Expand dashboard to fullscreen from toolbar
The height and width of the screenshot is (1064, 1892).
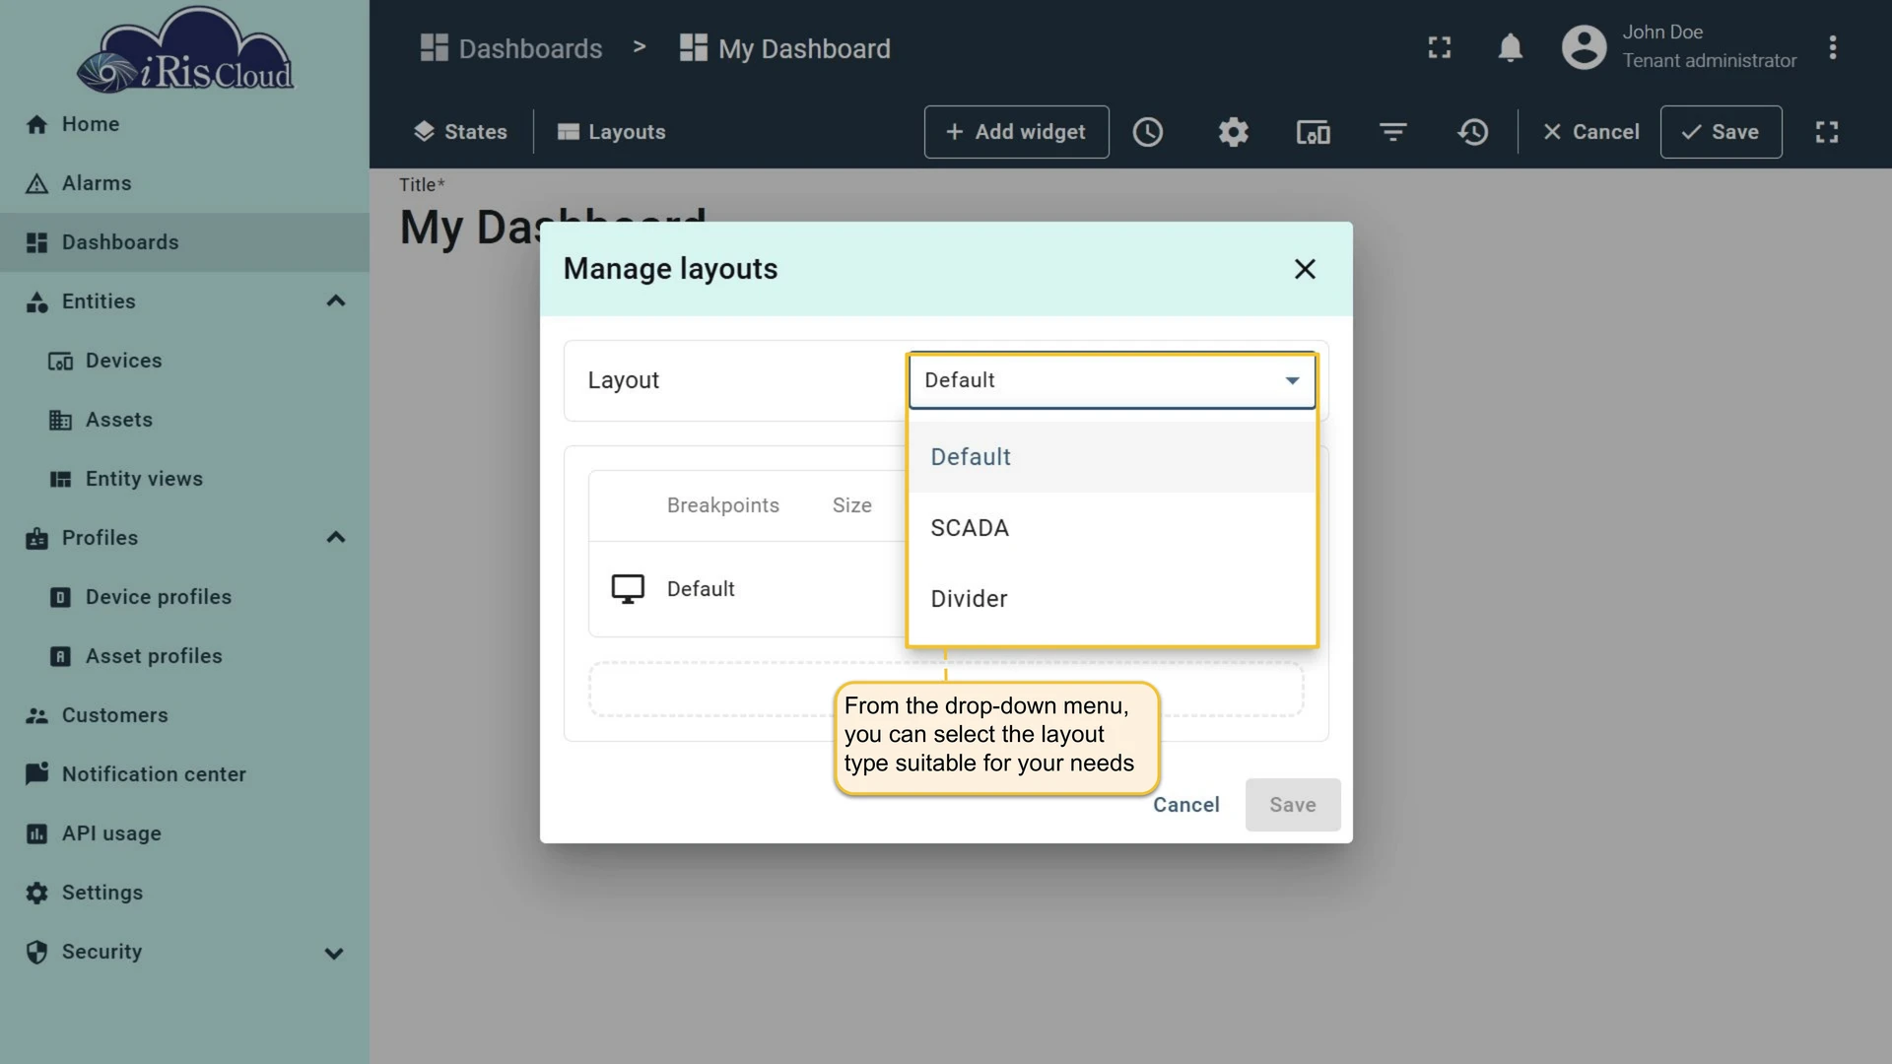pyautogui.click(x=1827, y=132)
